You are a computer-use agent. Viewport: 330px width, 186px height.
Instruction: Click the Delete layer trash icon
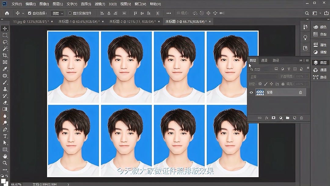(302, 118)
